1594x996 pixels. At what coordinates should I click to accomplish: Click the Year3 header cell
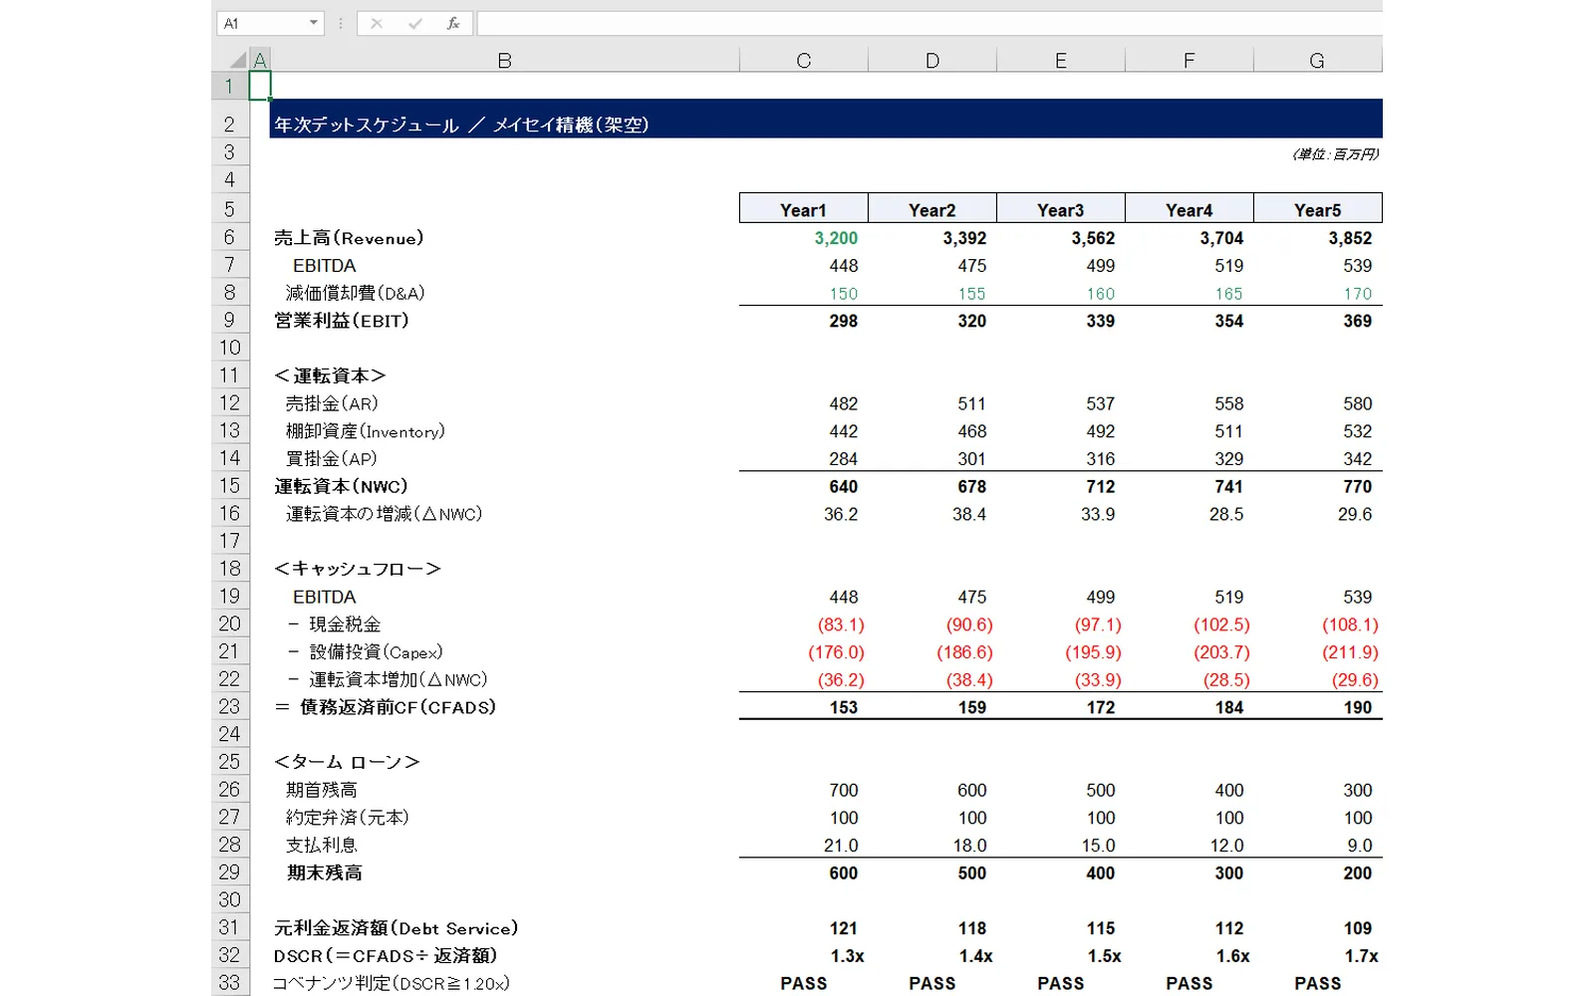pos(1061,209)
